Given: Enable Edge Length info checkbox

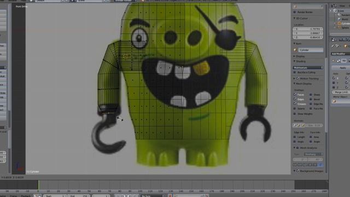Looking at the screenshot, I should [295, 137].
